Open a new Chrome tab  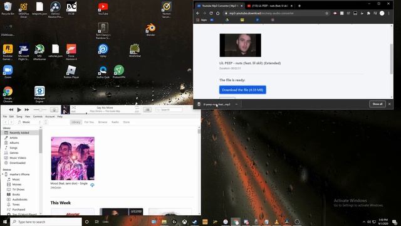tap(299, 6)
